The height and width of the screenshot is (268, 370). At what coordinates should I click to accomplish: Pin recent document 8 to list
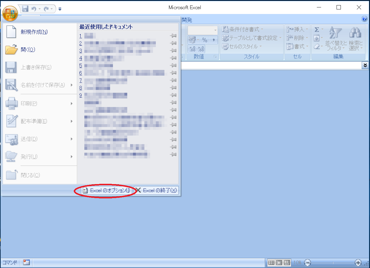[x=173, y=88]
